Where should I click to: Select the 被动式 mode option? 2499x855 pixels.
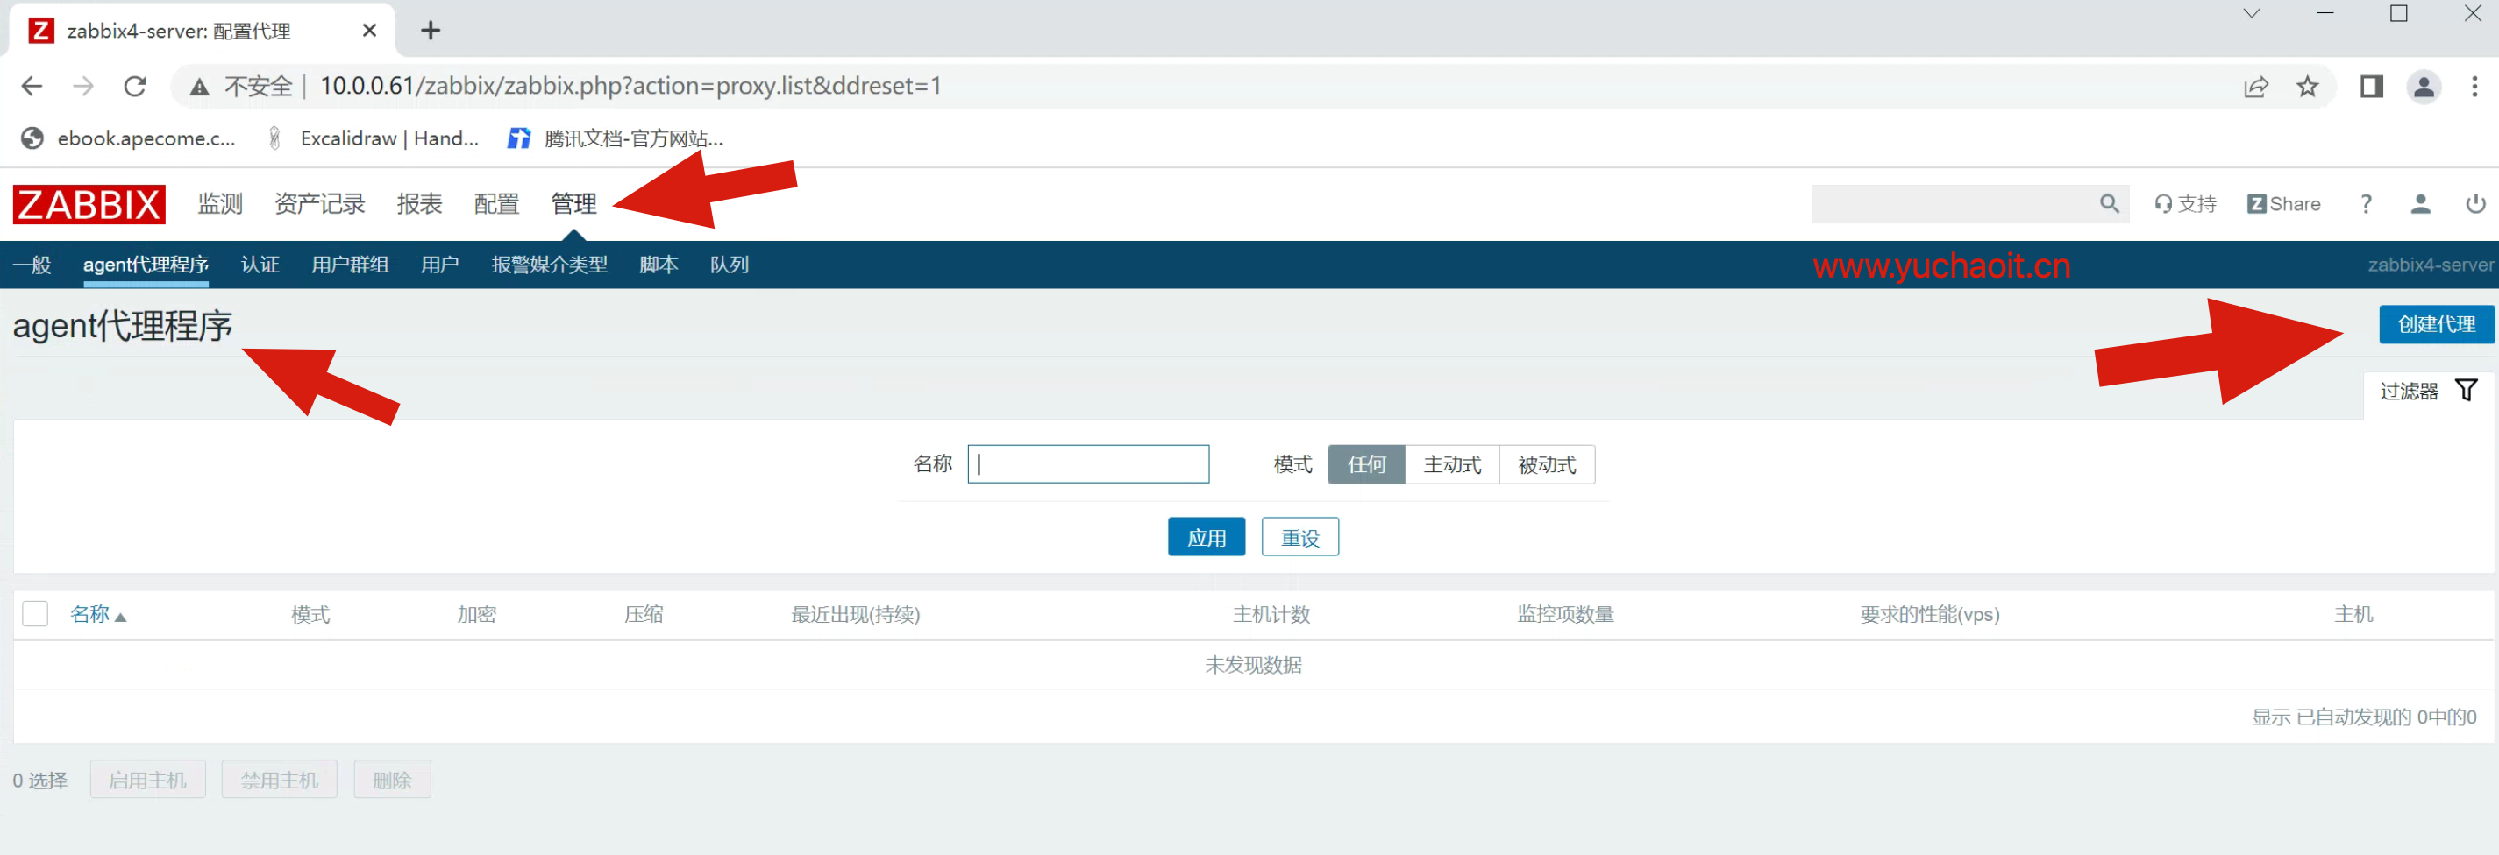(x=1547, y=464)
